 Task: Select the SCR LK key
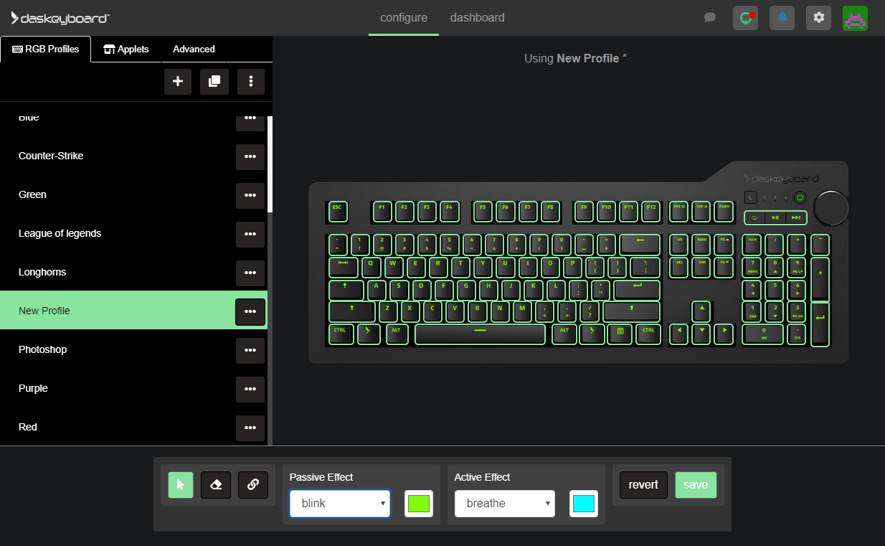pyautogui.click(x=701, y=211)
